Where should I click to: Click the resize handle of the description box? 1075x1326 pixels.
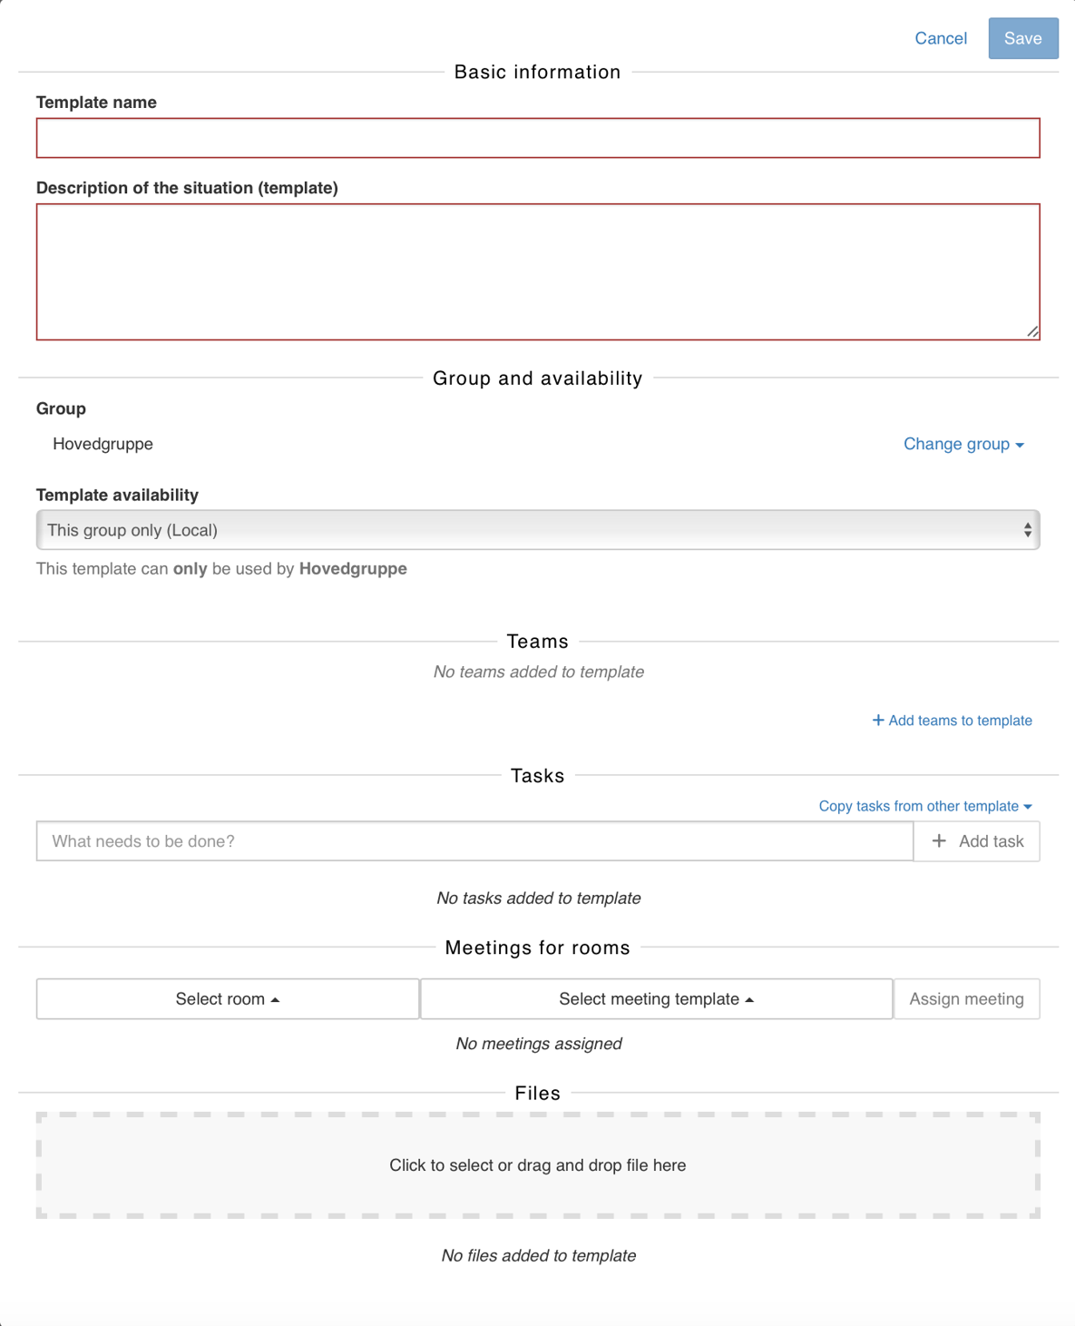[x=1033, y=332]
